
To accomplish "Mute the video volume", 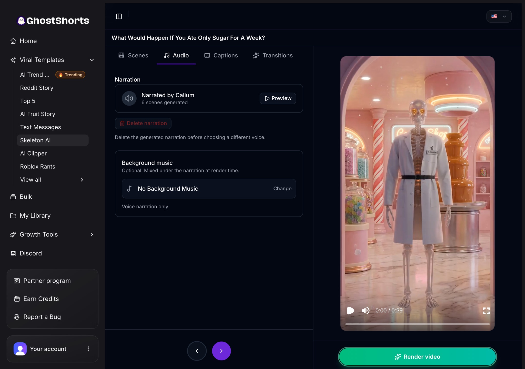I will (x=366, y=311).
